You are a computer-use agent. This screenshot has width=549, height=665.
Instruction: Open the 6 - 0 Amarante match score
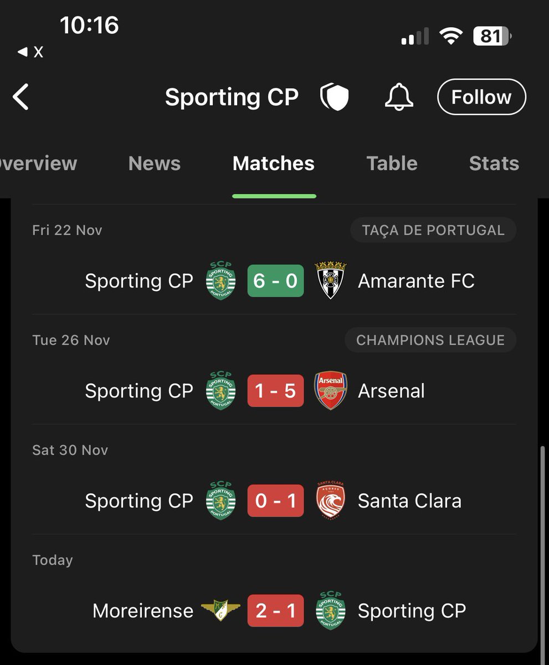click(275, 281)
